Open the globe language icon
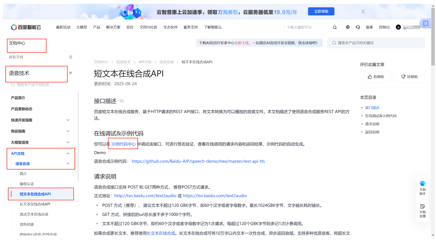This screenshot has height=244, width=436. (x=348, y=27)
